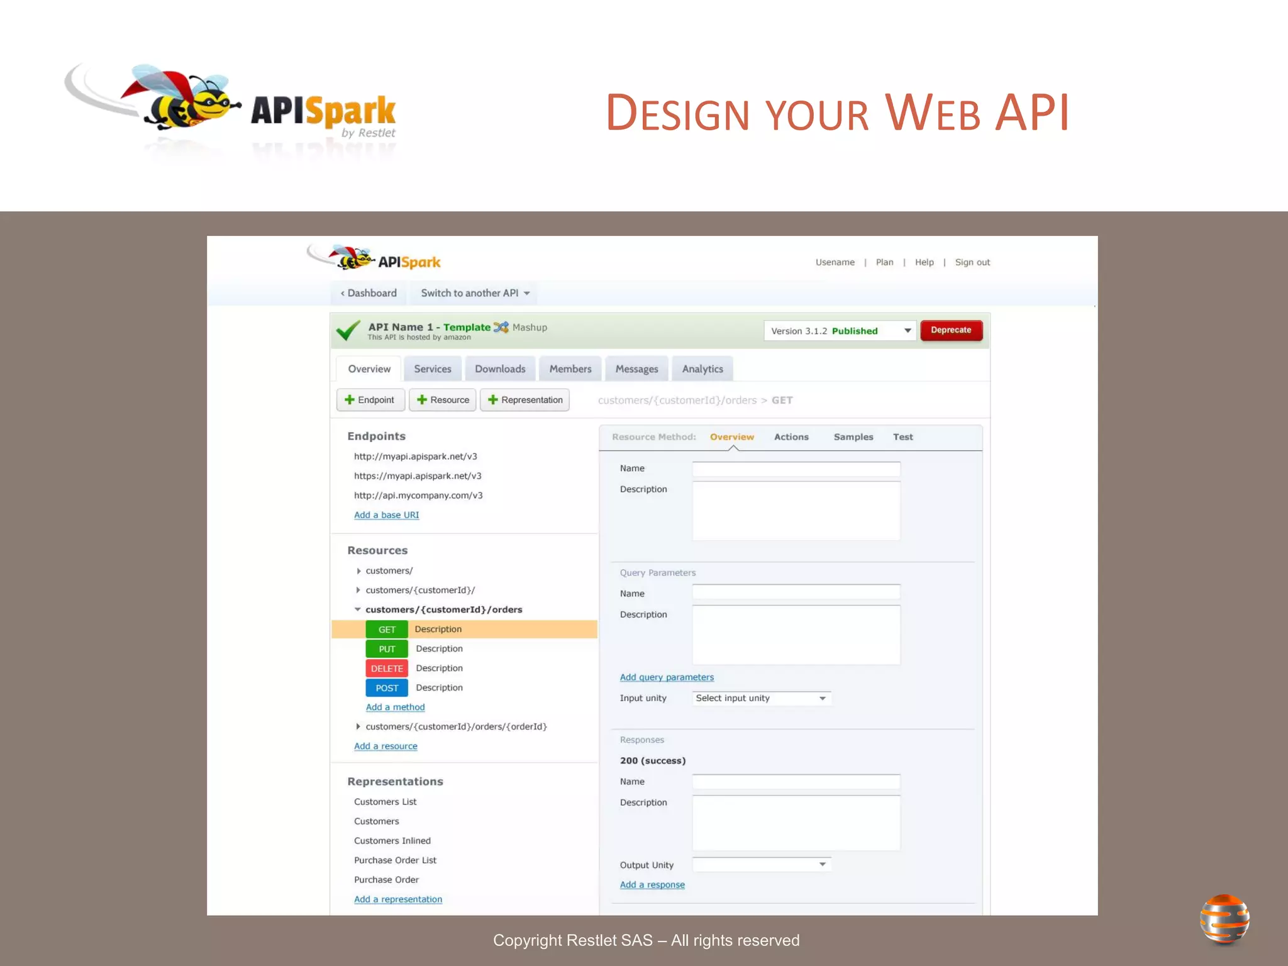Select the DELETE method row
Image resolution: width=1288 pixels, height=966 pixels.
click(x=464, y=669)
